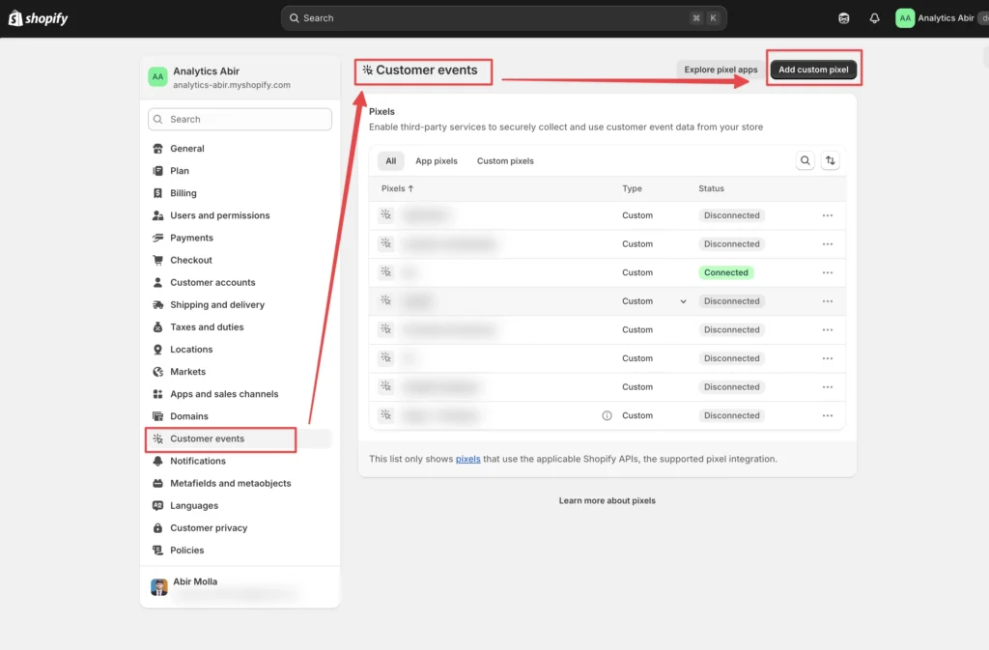Open Plan settings
This screenshot has width=989, height=650.
point(179,171)
